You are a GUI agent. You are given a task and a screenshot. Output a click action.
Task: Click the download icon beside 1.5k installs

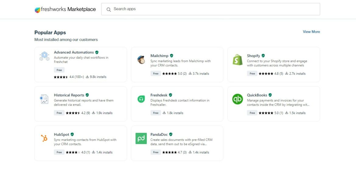(287, 113)
